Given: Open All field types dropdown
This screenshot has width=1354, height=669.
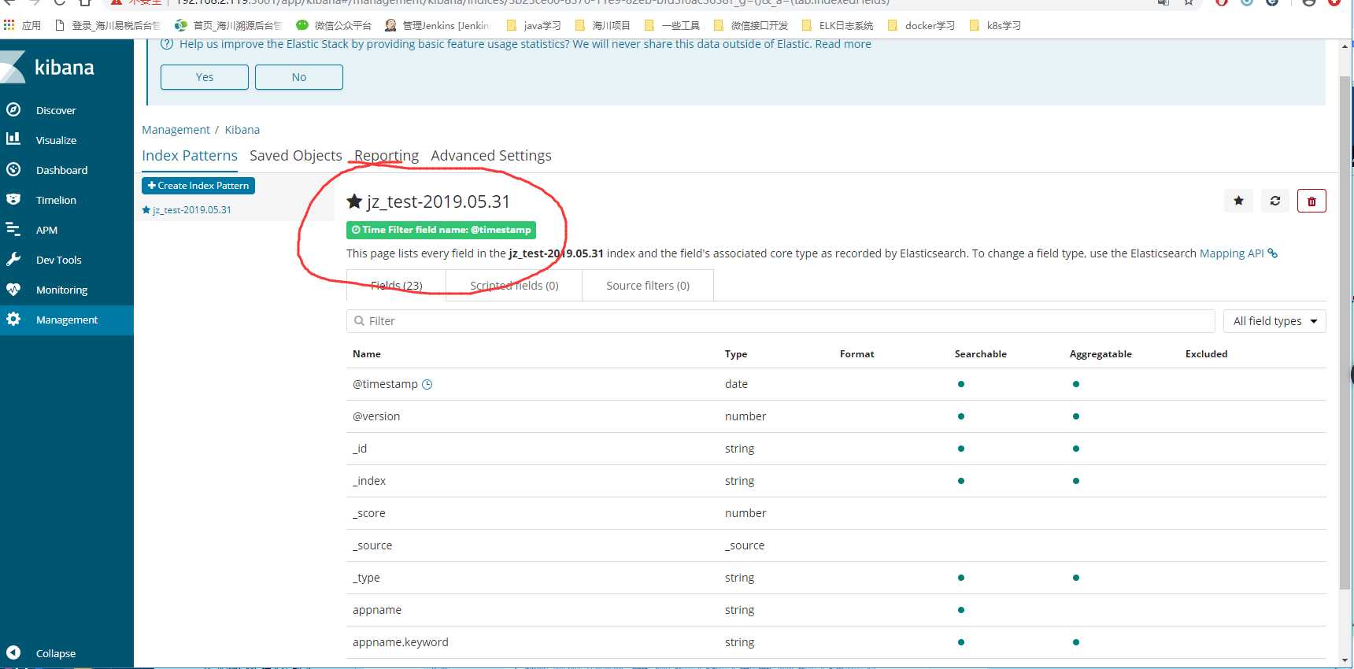Looking at the screenshot, I should pyautogui.click(x=1274, y=321).
